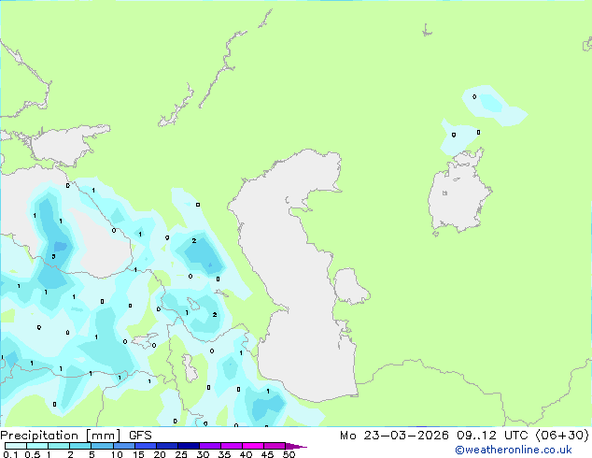Screen dimensions: 592x458
Task: Click the legend label '50'
Action: click(289, 454)
